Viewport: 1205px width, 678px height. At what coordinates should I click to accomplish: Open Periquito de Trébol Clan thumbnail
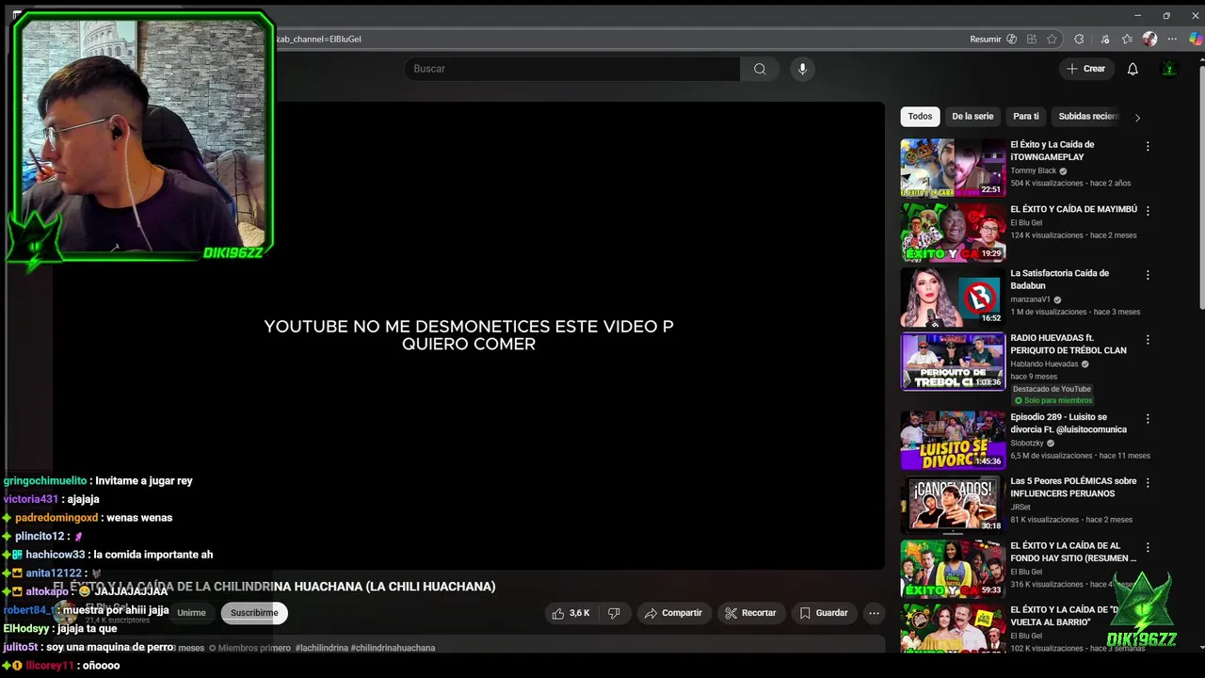pos(953,361)
